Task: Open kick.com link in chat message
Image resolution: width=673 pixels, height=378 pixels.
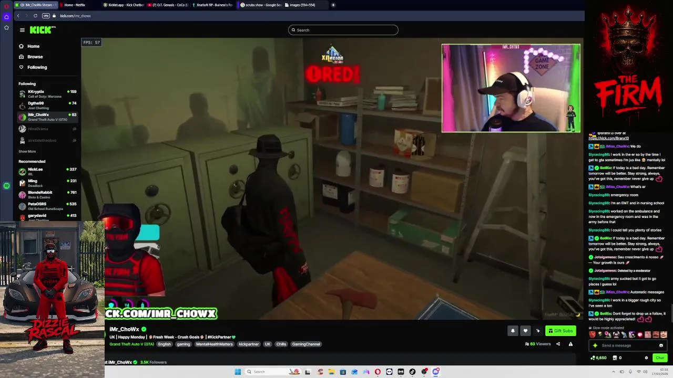Action: [608, 138]
